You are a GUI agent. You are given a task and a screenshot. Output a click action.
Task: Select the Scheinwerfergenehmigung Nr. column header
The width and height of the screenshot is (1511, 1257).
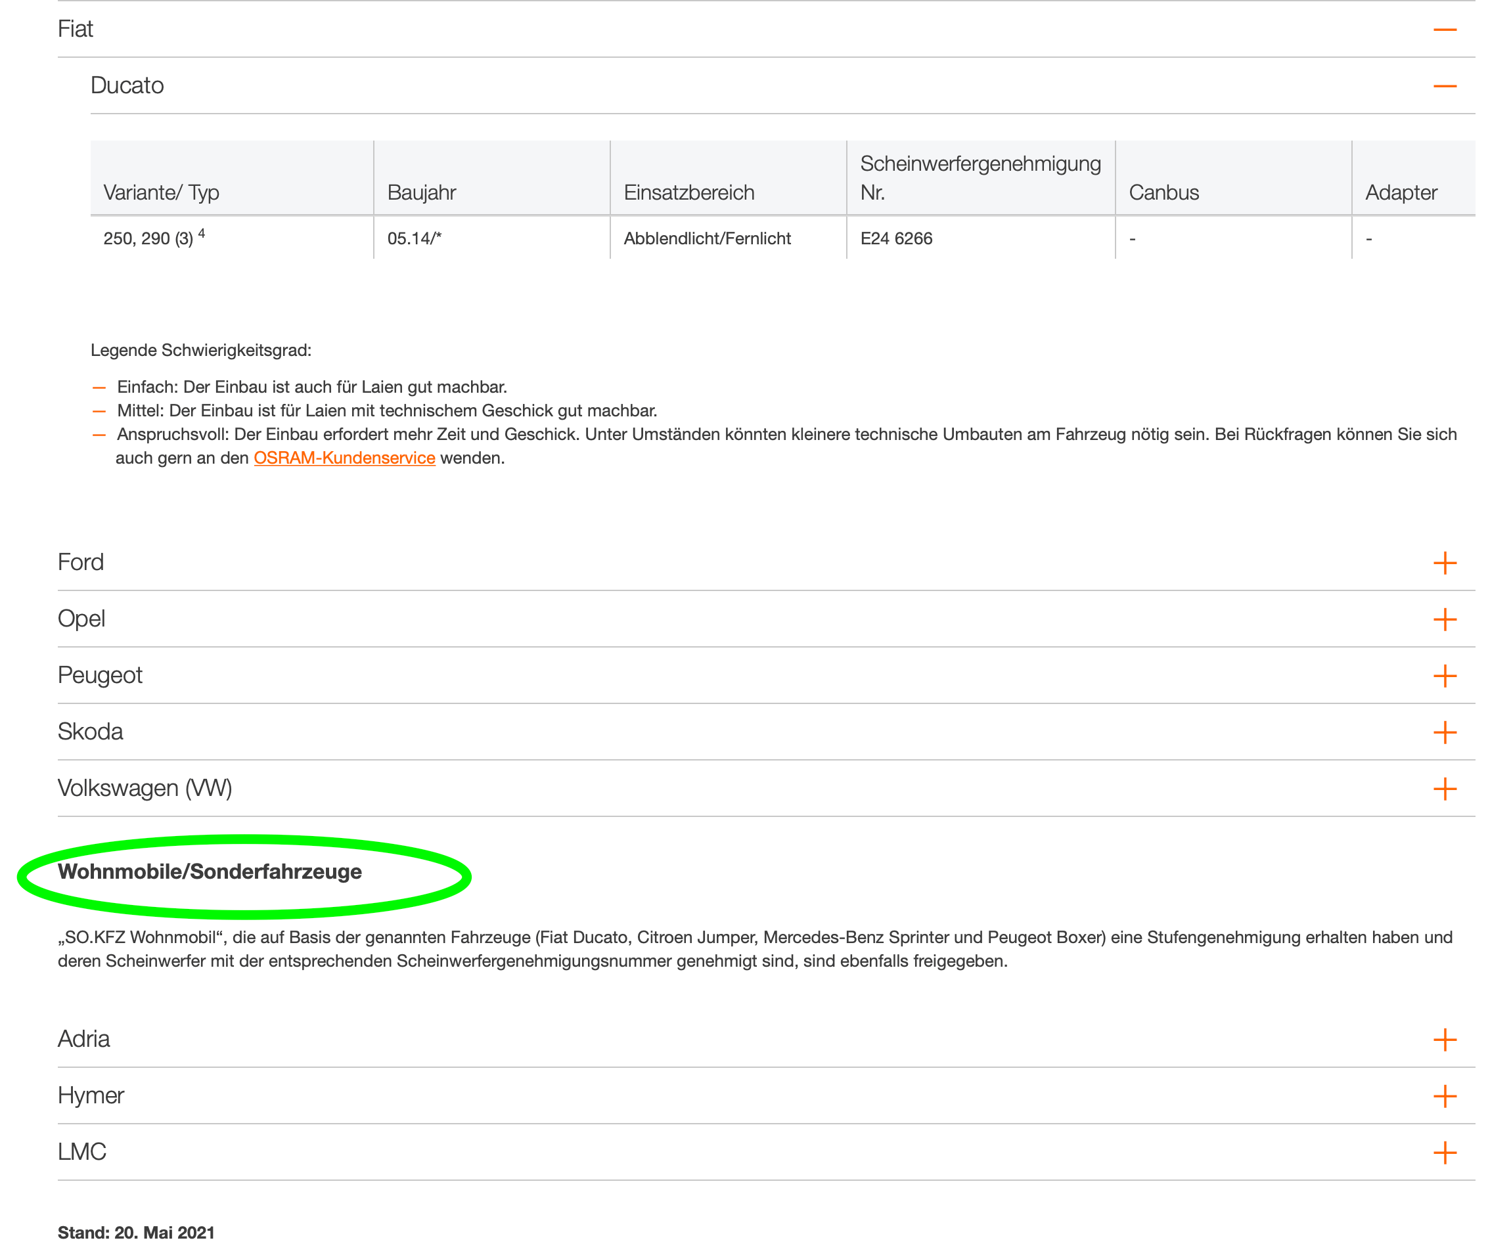click(x=980, y=177)
